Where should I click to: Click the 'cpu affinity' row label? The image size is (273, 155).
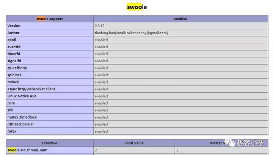[17, 68]
